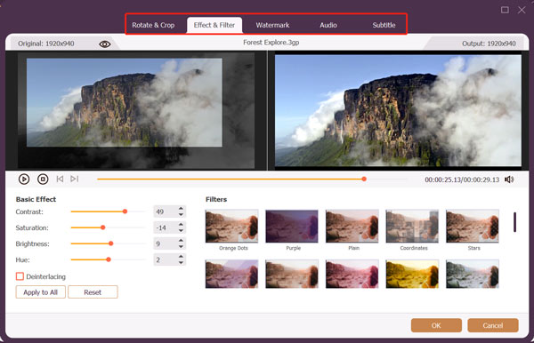Mute audio via the speaker icon
The image size is (534, 343).
tap(509, 179)
